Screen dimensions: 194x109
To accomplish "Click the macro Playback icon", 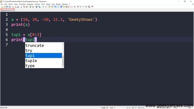I will coord(83,7).
